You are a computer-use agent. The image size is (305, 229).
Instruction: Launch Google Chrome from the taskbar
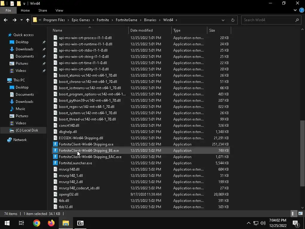37,223
